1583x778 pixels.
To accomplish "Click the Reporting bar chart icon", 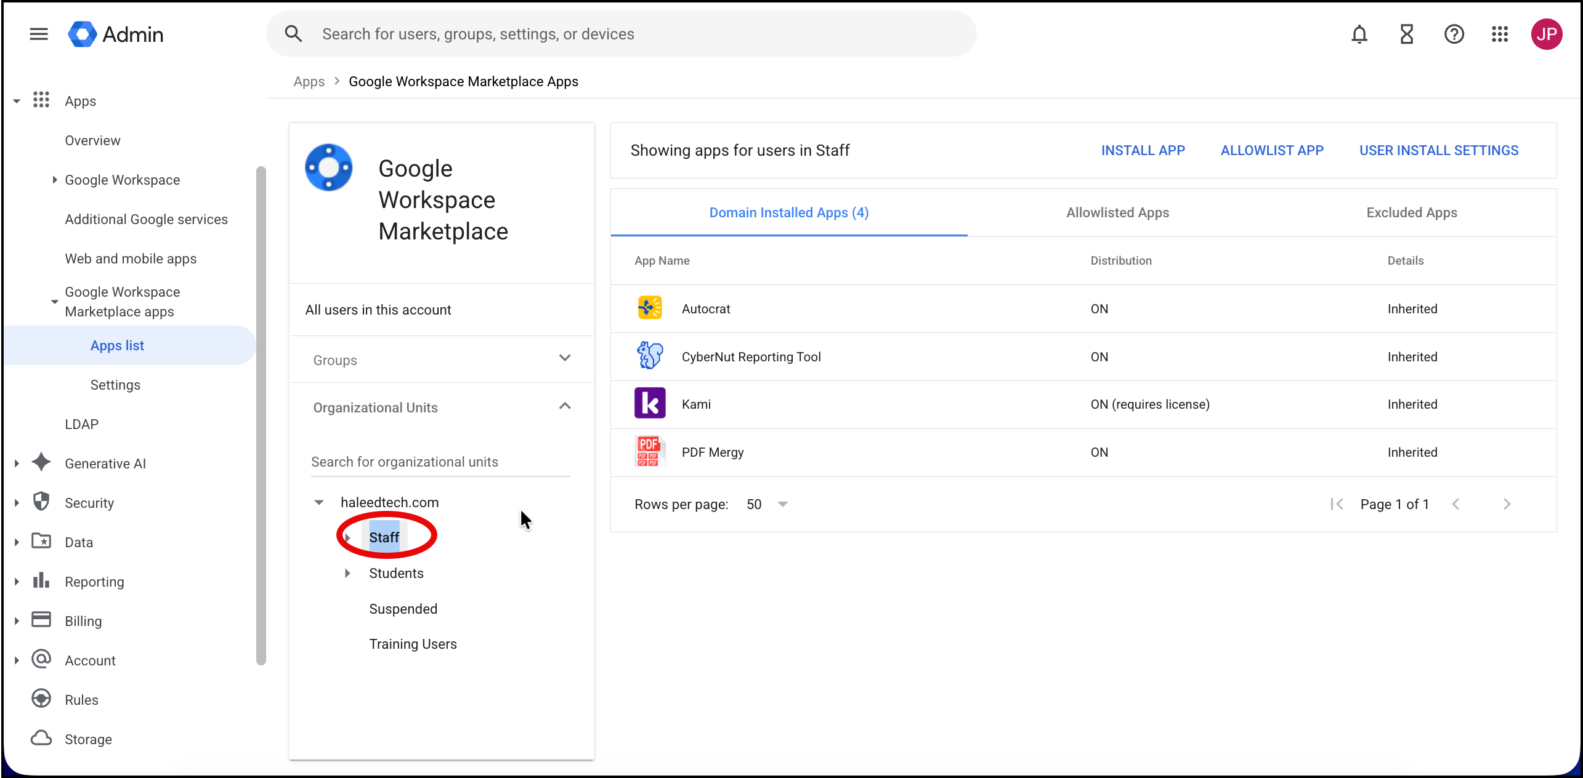I will [x=41, y=580].
